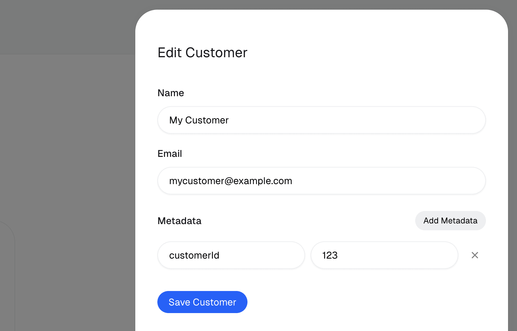Screen dimensions: 517x331
Task: Remove the customerId metadata row
Action: tap(475, 255)
